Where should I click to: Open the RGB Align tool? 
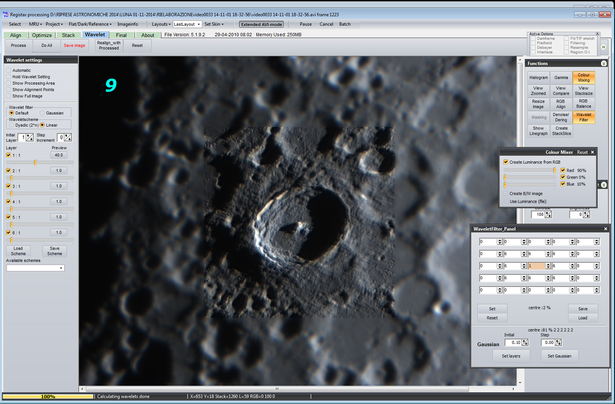tap(561, 104)
